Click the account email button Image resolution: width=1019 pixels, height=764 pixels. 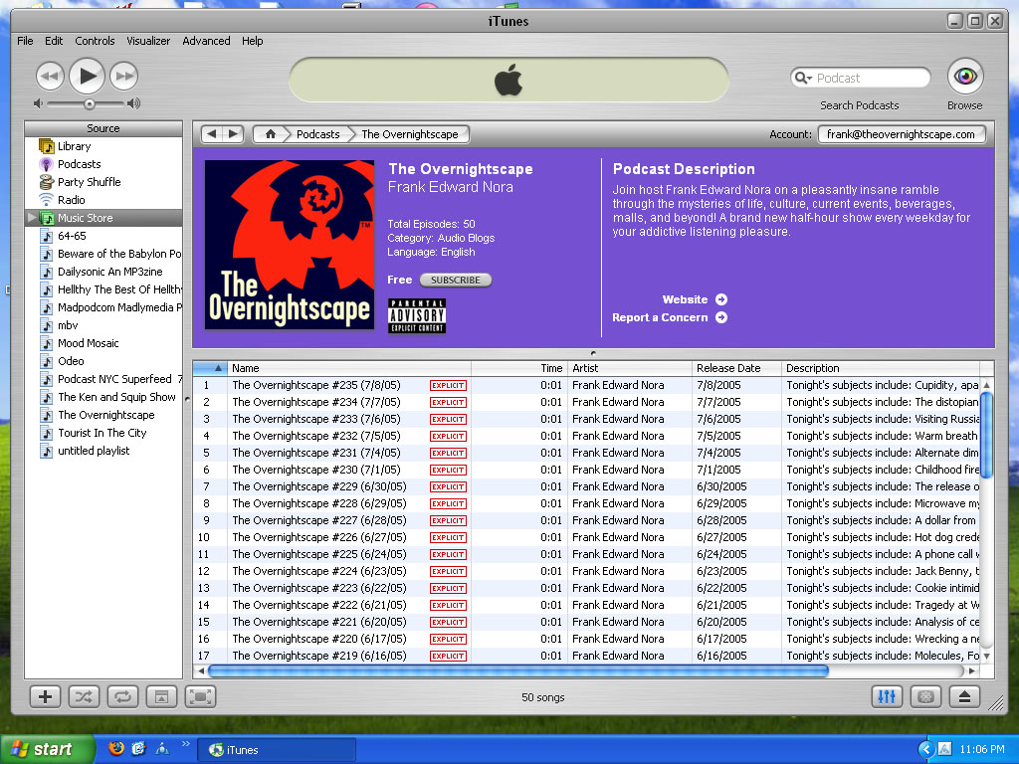click(x=901, y=134)
